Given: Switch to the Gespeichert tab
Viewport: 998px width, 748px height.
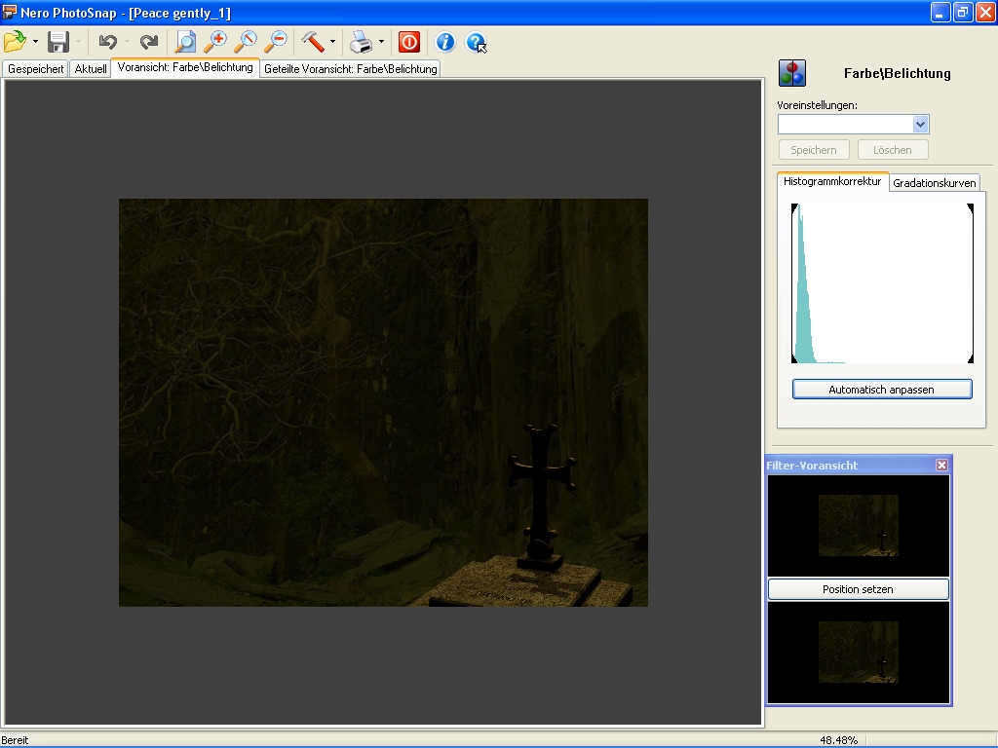Looking at the screenshot, I should 36,69.
